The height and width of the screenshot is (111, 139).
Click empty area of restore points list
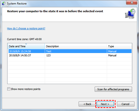click(70, 70)
